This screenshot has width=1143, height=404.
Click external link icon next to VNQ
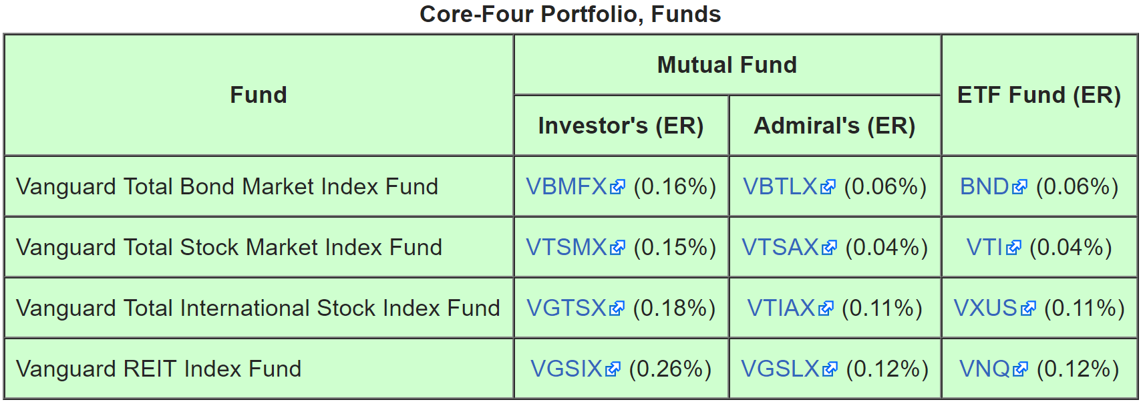pos(1020,370)
